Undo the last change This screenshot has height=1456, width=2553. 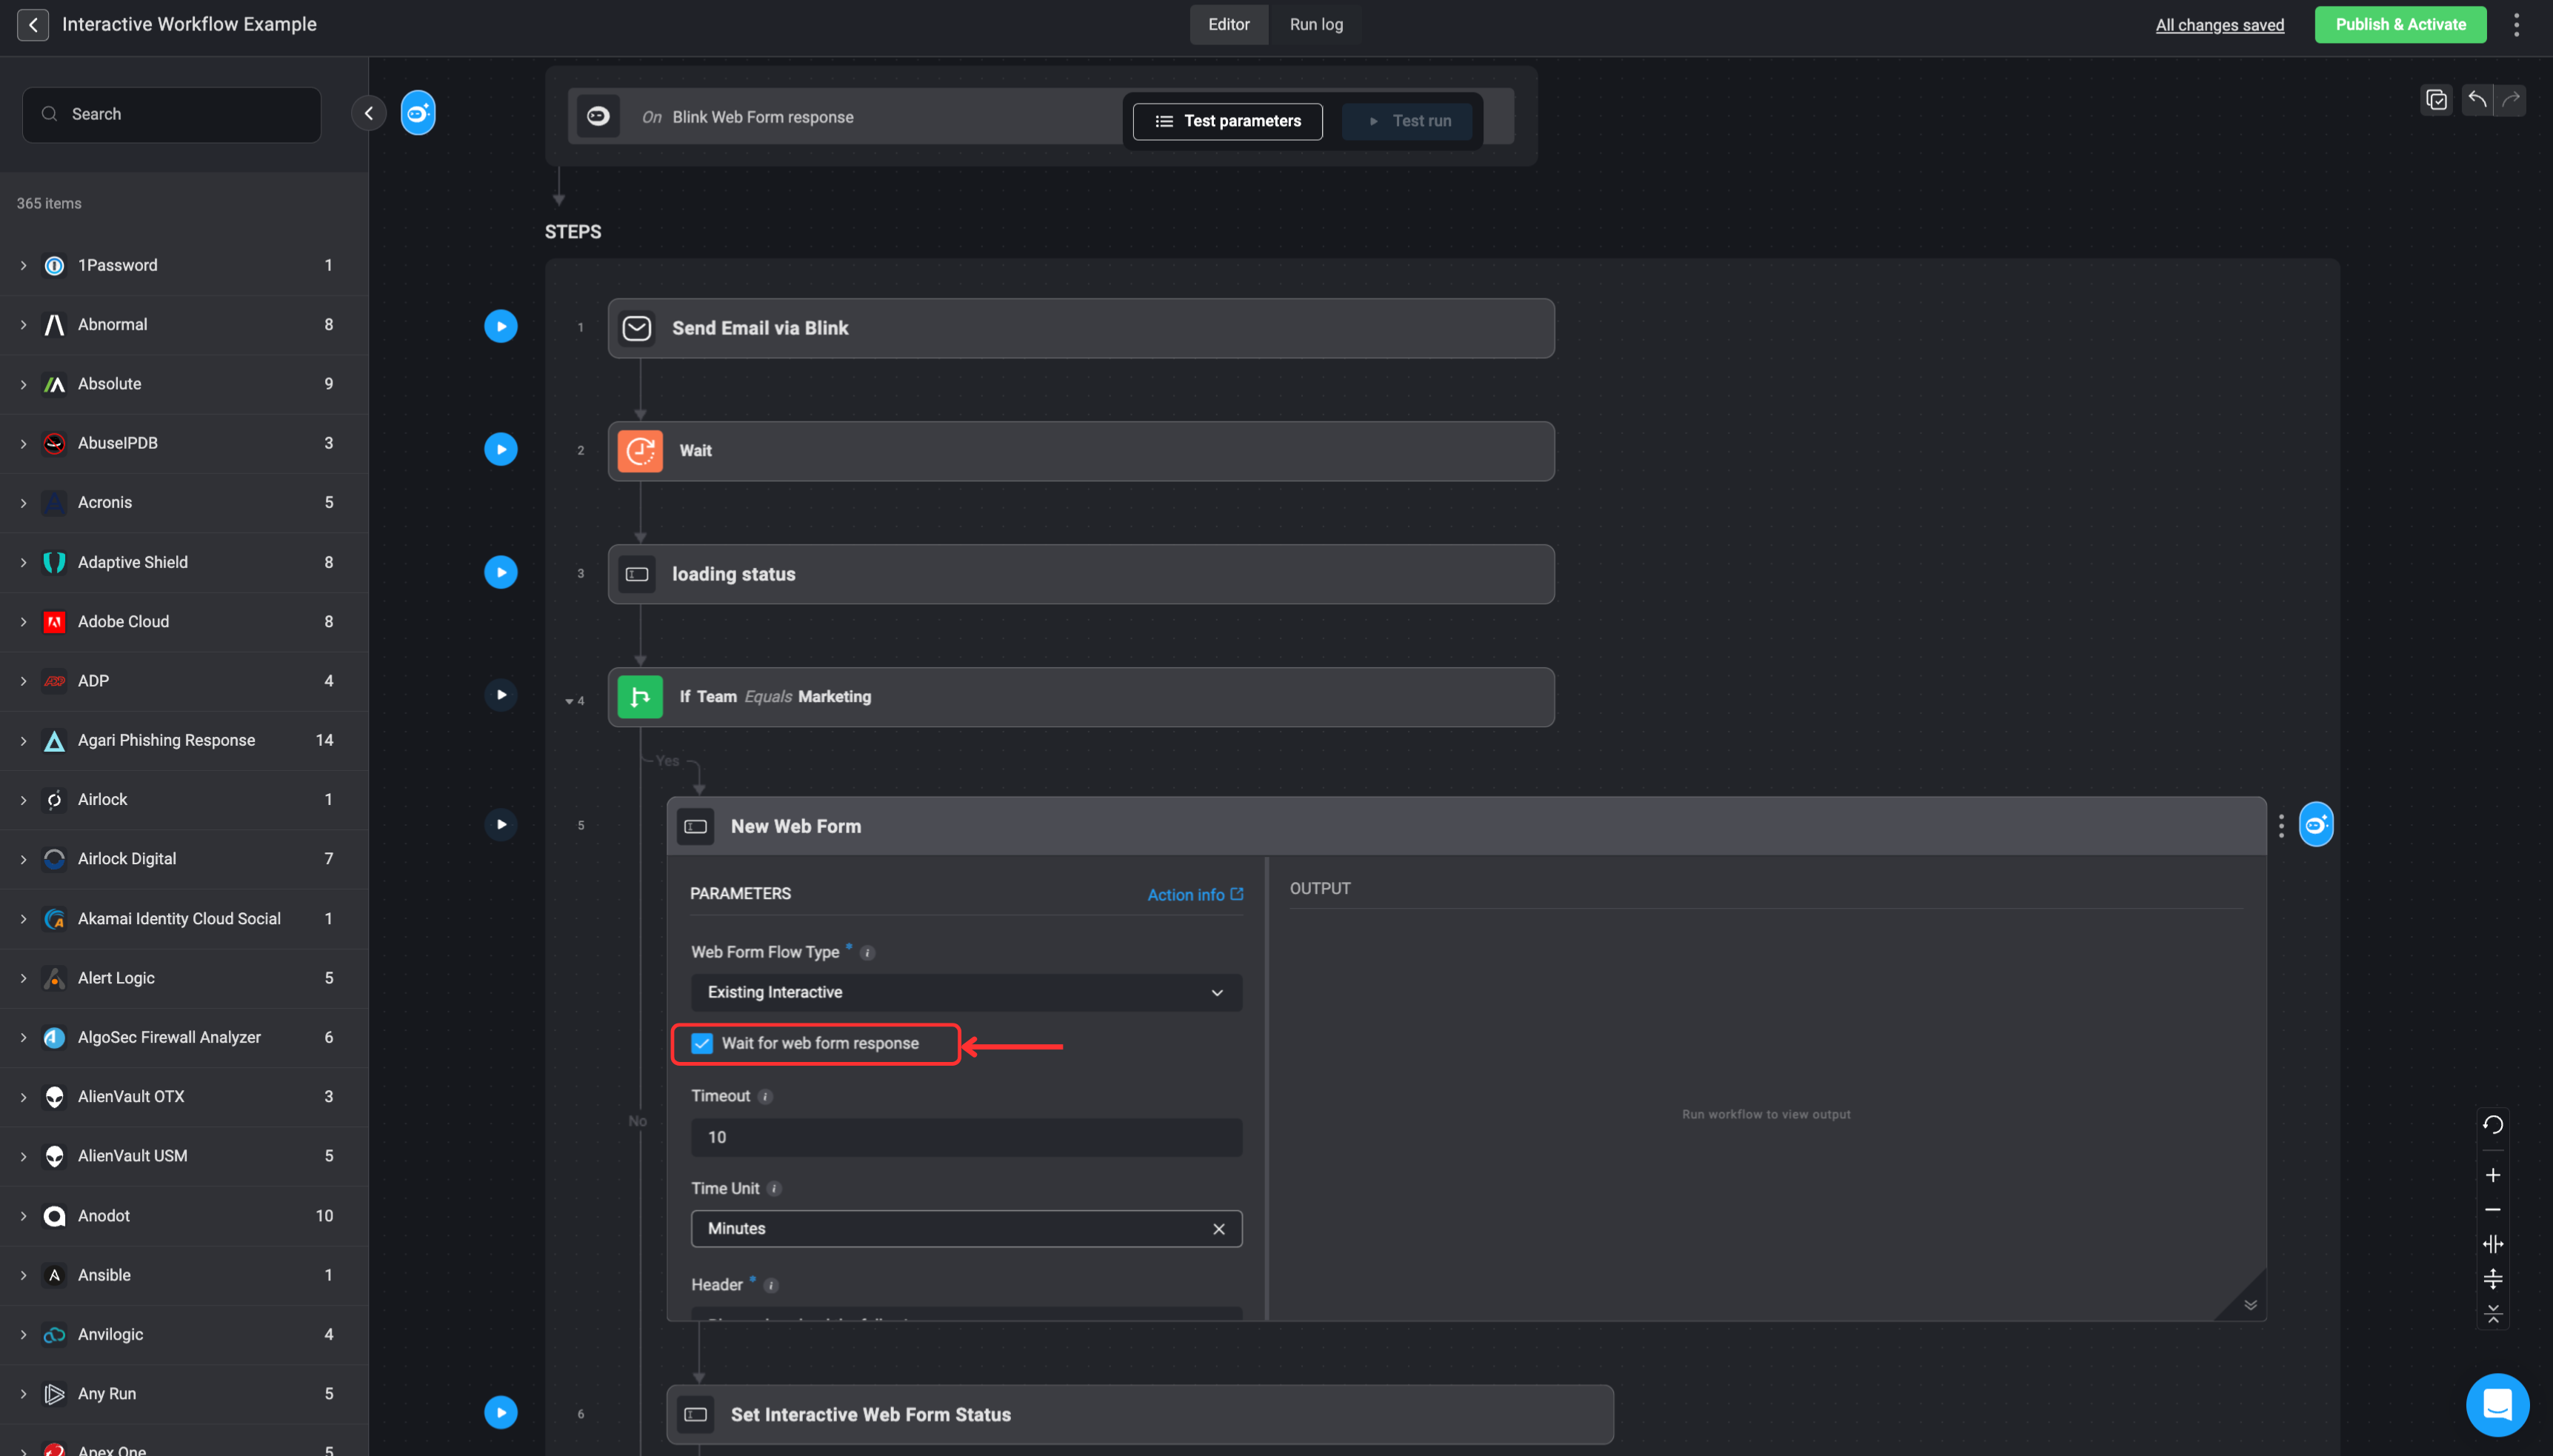click(x=2477, y=99)
